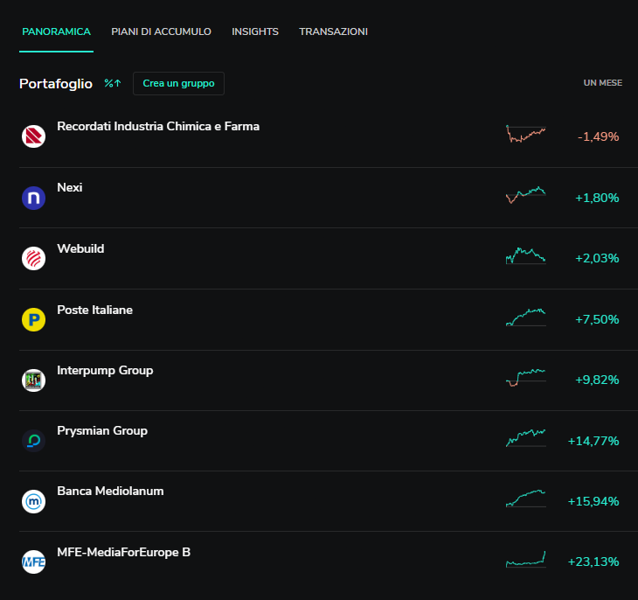Open the MFE-MediaForEurope B stock name

124,553
